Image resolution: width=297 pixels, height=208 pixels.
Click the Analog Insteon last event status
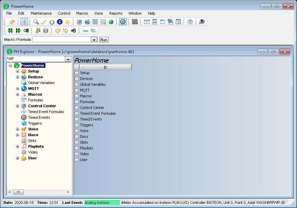(102, 203)
